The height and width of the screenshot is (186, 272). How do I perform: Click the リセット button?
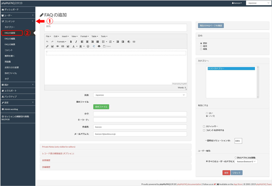[x=237, y=173]
